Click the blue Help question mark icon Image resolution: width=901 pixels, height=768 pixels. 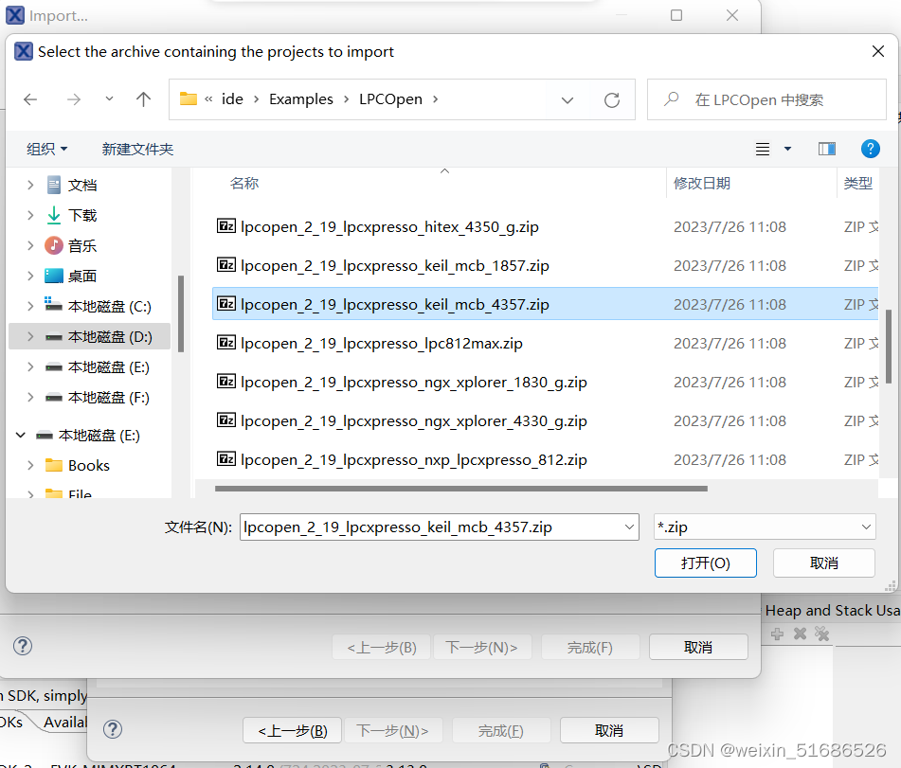(x=870, y=149)
